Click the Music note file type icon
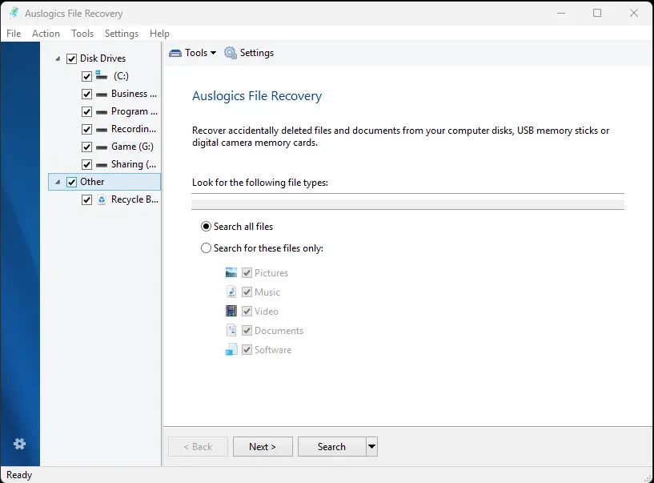 click(231, 292)
